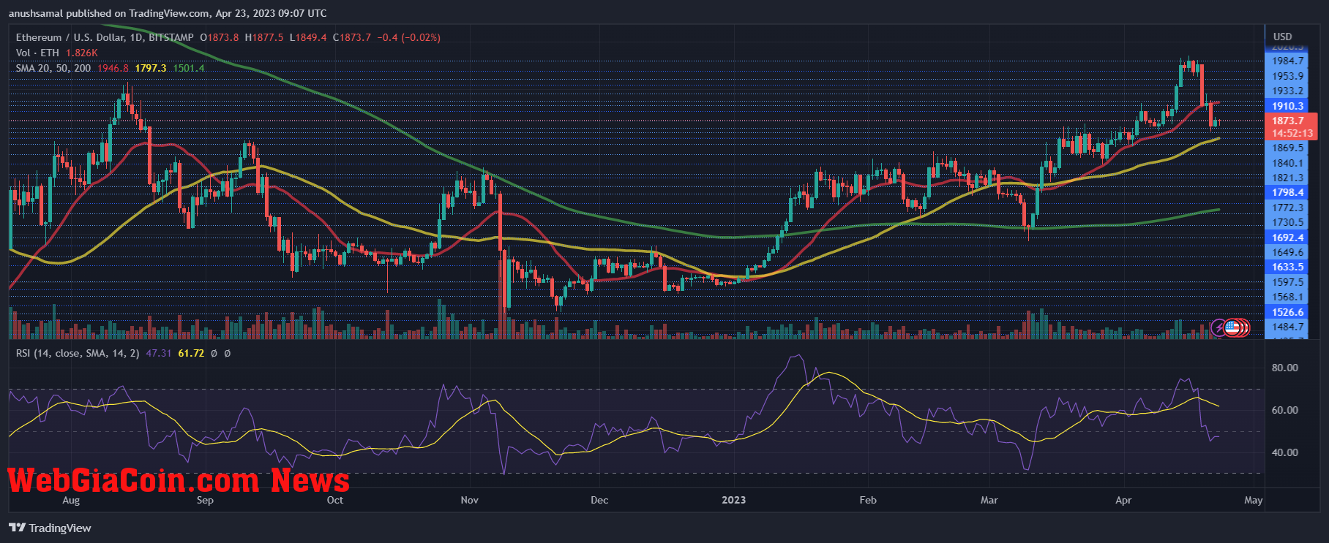This screenshot has height=543, width=1329.
Task: Click the Aug label on time axis
Action: pos(71,500)
